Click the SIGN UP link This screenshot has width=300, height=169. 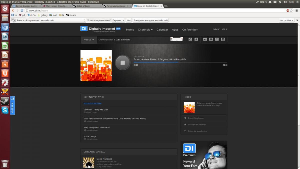click(x=216, y=29)
